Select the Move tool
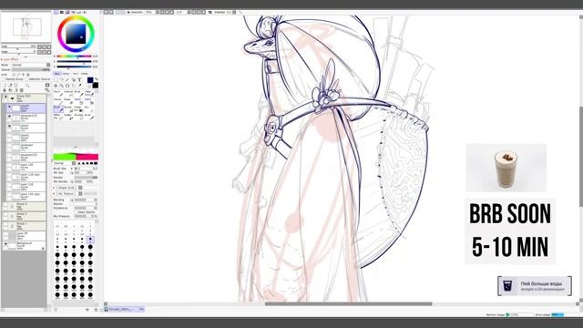Viewport: 583px width, 328px height. (56, 86)
